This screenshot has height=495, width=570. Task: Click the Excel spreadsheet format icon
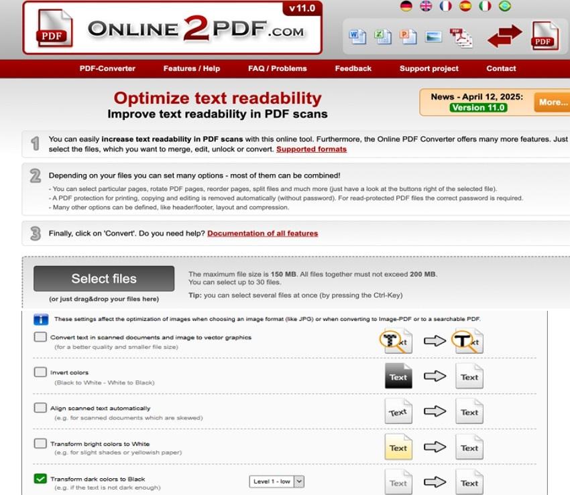click(x=383, y=37)
